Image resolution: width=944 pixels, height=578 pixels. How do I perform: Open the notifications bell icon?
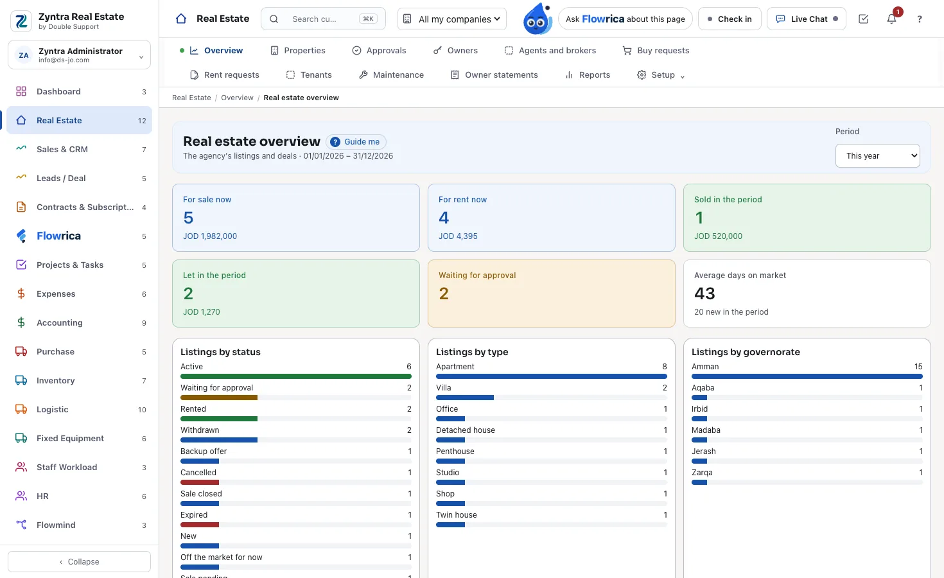[x=891, y=19]
